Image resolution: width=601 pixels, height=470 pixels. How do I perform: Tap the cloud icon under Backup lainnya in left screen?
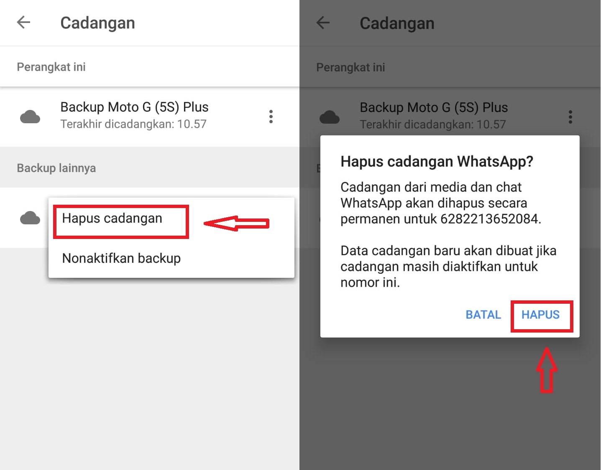[30, 218]
